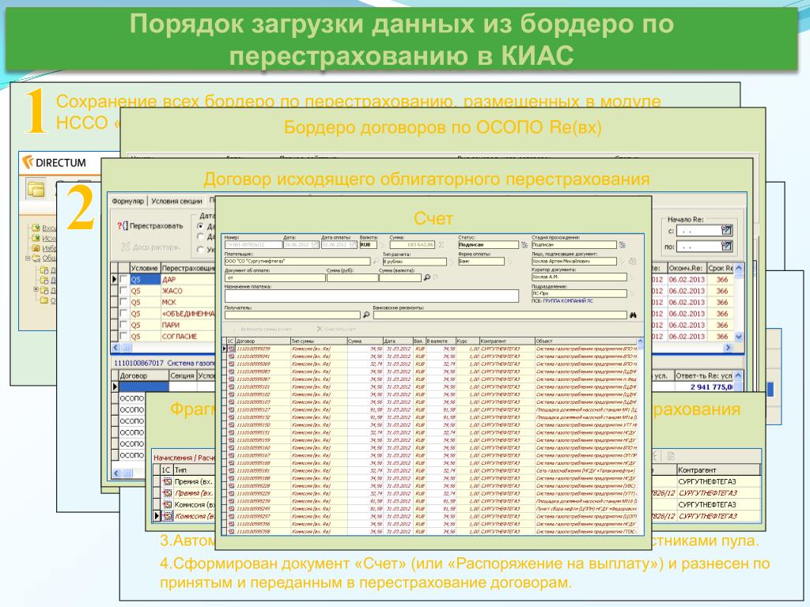Open the Валюта RUB dropdown arrow
Screen dimensions: 810x607
pyautogui.click(x=382, y=245)
